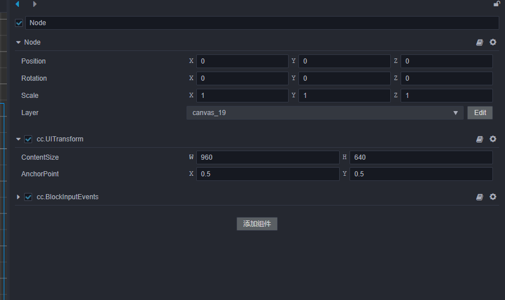
Task: Click the 添加组件 add component button
Action: tap(257, 224)
